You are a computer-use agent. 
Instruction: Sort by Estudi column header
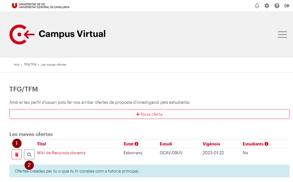pos(166,144)
